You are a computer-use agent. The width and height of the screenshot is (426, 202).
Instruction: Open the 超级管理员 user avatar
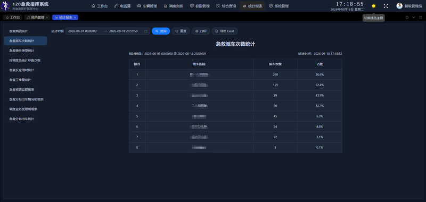click(x=399, y=6)
